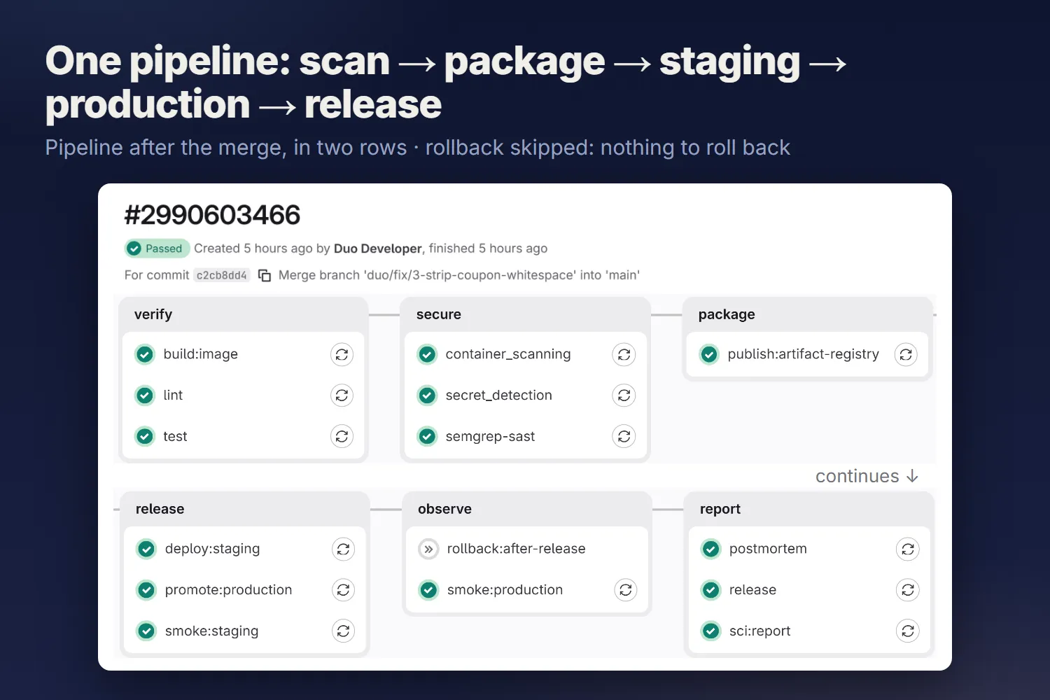This screenshot has height=700, width=1050.
Task: Retry the publish:artifact-registry job
Action: click(x=906, y=355)
